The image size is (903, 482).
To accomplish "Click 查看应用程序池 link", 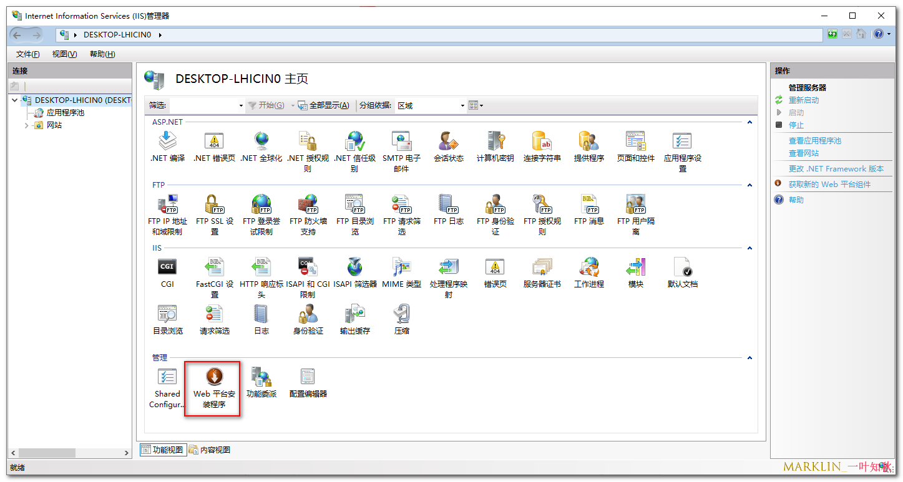I will point(815,141).
